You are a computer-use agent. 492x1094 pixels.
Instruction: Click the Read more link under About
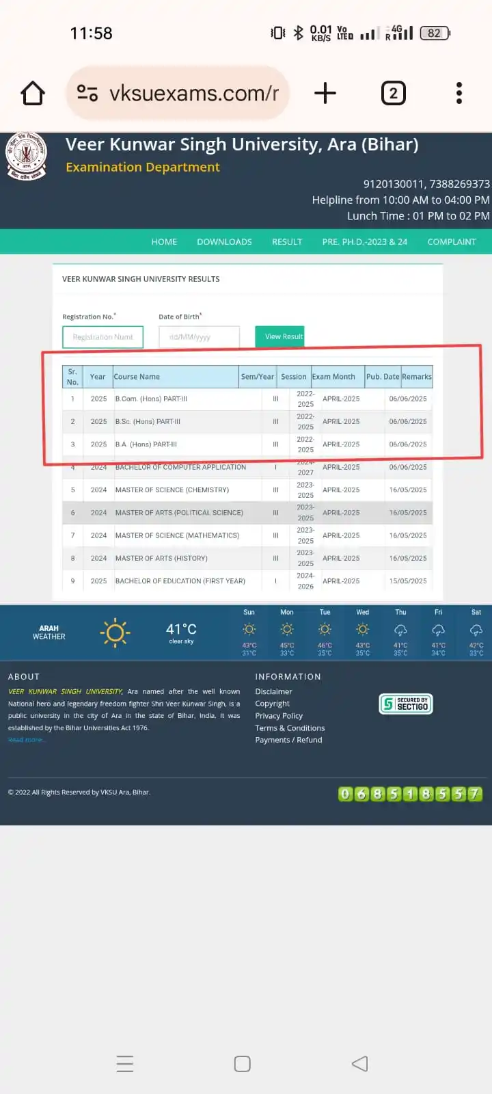[x=25, y=740]
